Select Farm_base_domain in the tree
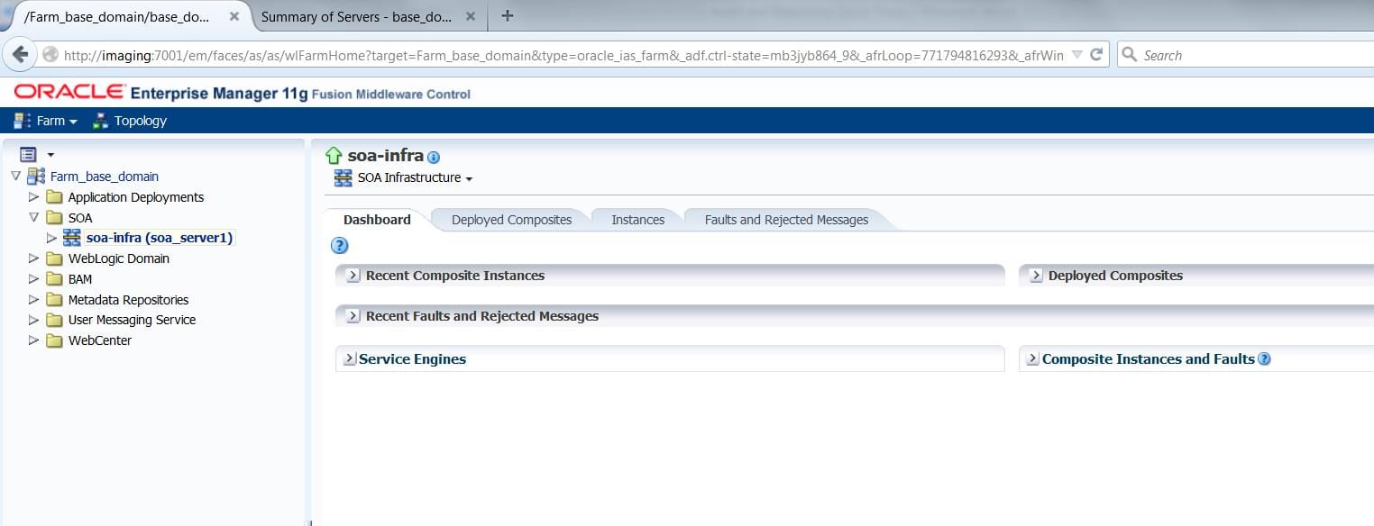 (104, 177)
